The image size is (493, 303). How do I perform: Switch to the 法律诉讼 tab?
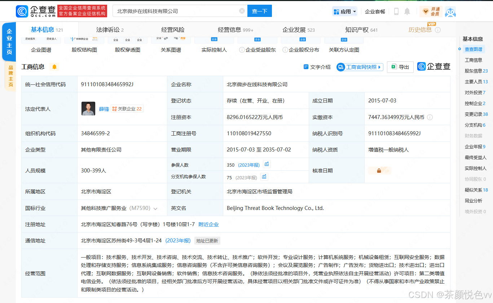[x=110, y=30]
